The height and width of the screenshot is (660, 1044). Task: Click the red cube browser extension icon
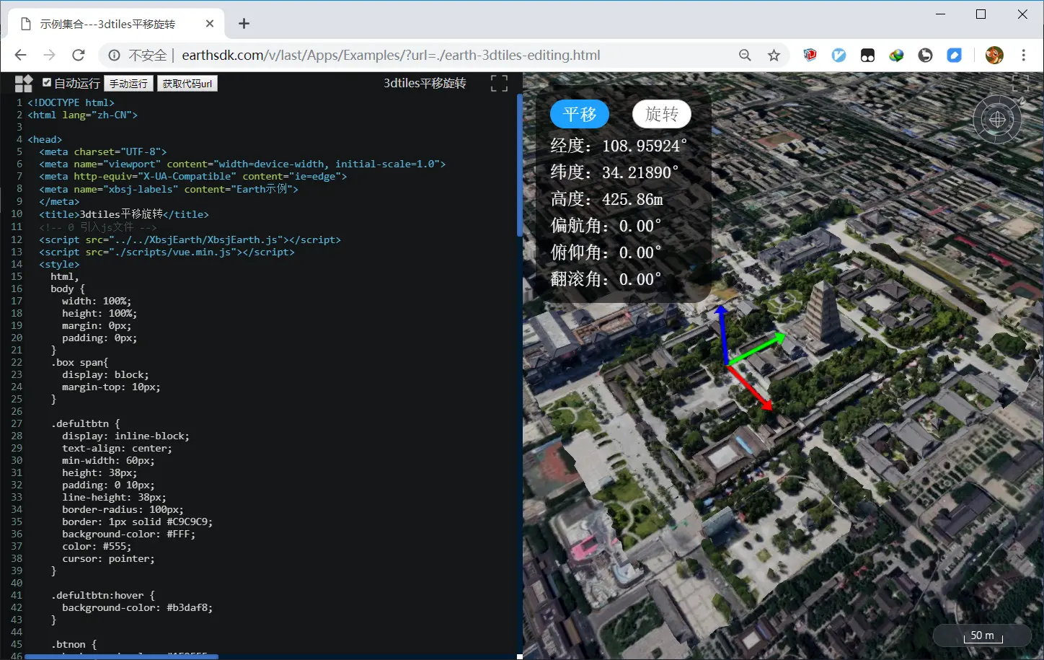click(810, 56)
